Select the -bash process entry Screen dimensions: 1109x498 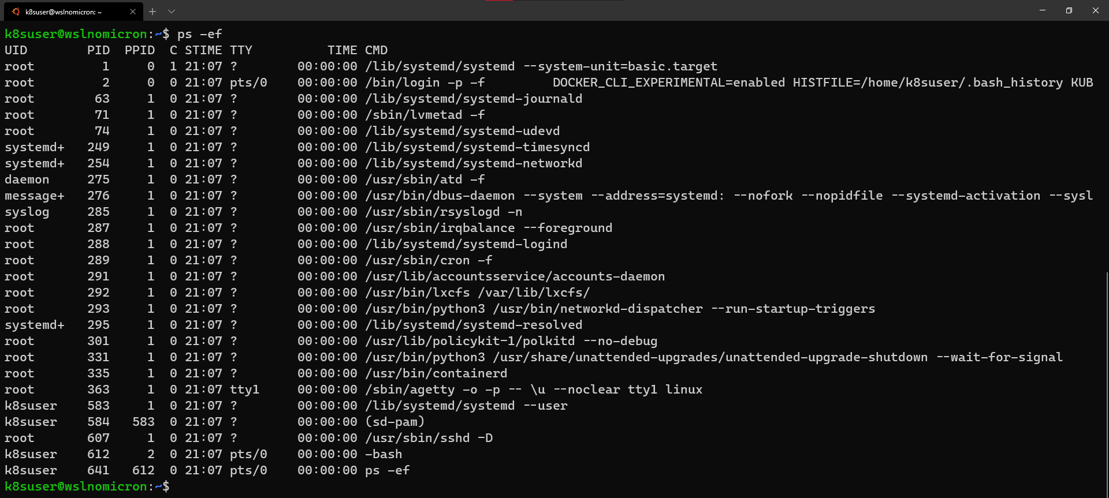(x=384, y=454)
